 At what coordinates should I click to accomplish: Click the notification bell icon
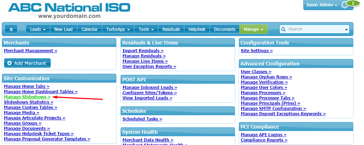click(x=344, y=5)
